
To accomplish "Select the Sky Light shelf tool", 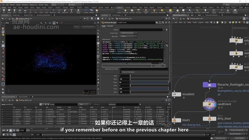I will pyautogui.click(x=177, y=11).
